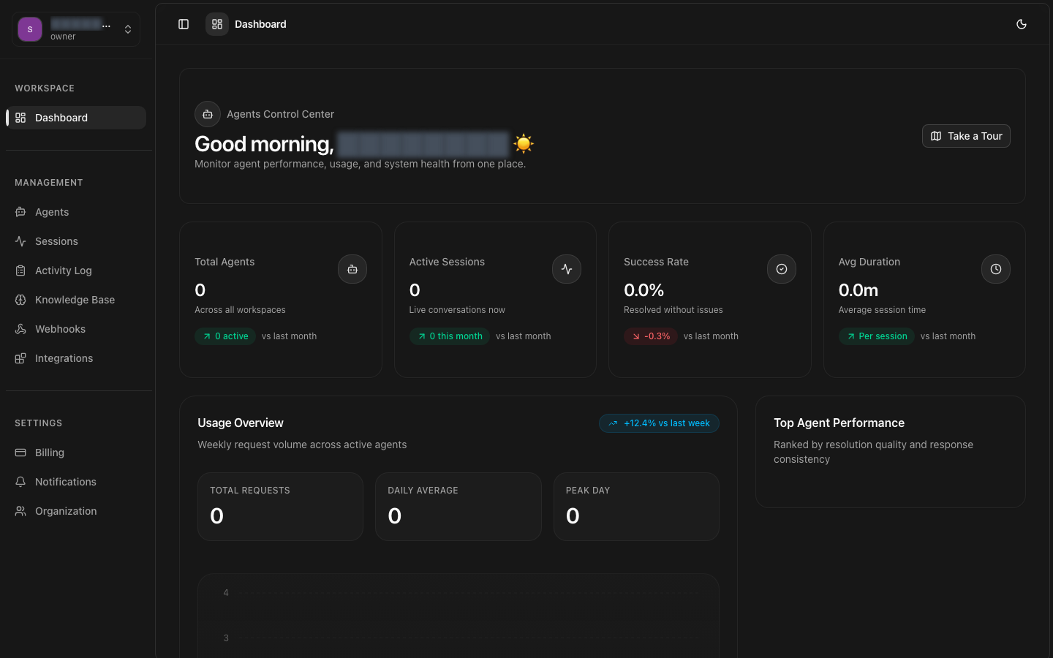The width and height of the screenshot is (1053, 658).
Task: Click the Total Agents card robot icon
Action: click(x=352, y=269)
